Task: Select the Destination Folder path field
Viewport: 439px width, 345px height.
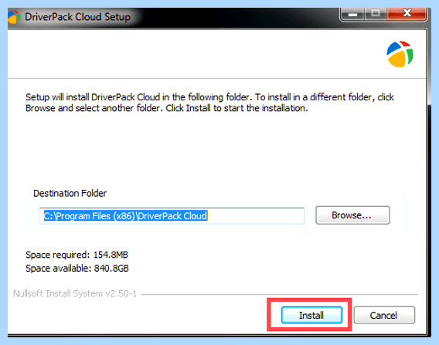Action: 172,216
